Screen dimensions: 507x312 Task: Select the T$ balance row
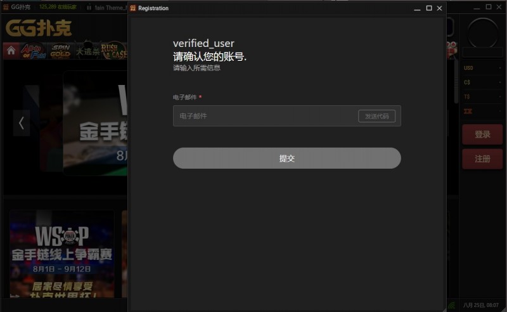click(x=482, y=96)
